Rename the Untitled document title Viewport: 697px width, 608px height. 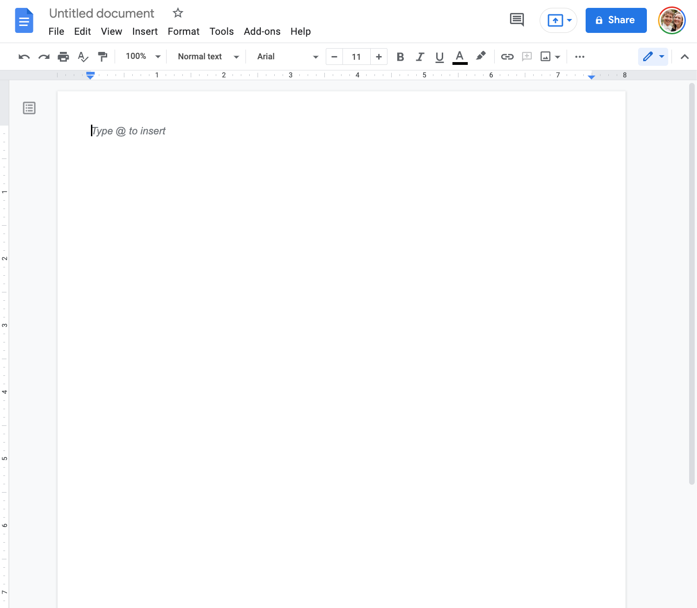(102, 13)
